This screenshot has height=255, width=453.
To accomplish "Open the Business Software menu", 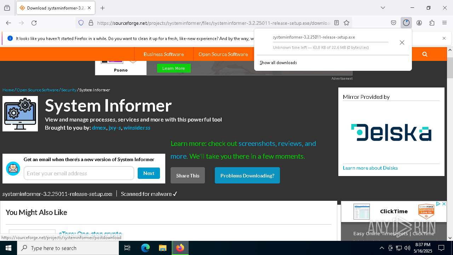I will pyautogui.click(x=164, y=54).
